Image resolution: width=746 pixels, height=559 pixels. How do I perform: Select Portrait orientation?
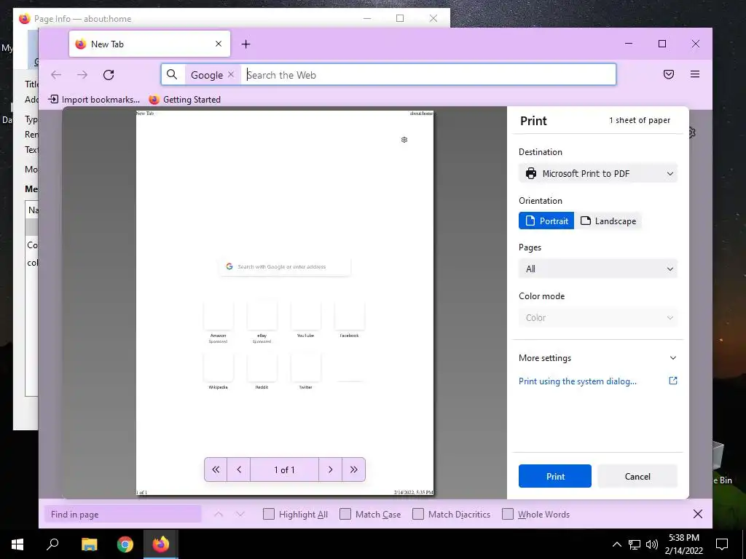(x=546, y=221)
